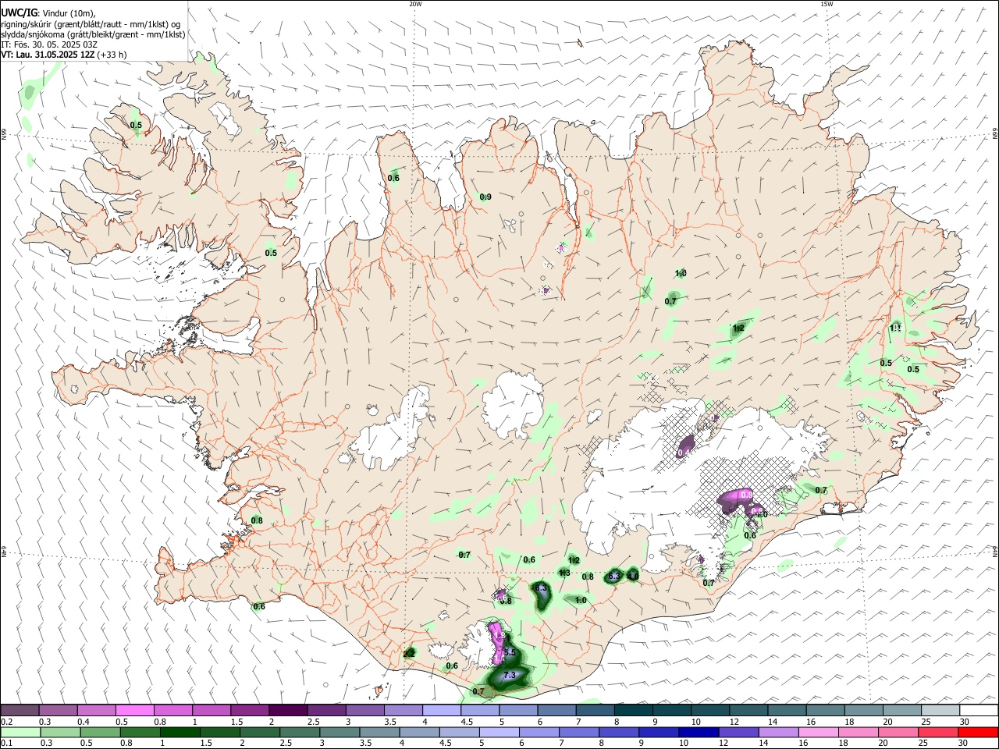Click the dark purple 2 swatch in upper legend row
The image size is (999, 749).
288,710
